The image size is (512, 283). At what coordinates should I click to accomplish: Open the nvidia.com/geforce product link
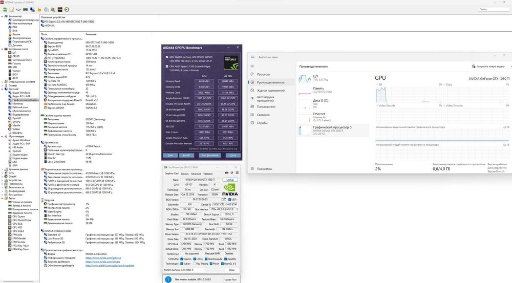coord(103,258)
